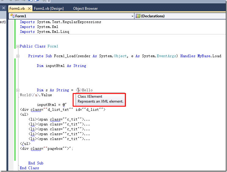
Task: Click the Imports System.Text.RegularExpressions line
Action: (x=61, y=22)
